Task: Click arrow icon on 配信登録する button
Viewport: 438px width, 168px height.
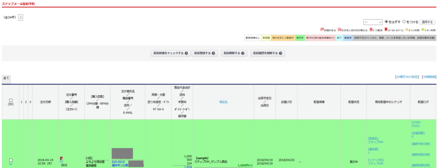Action: click(213, 53)
